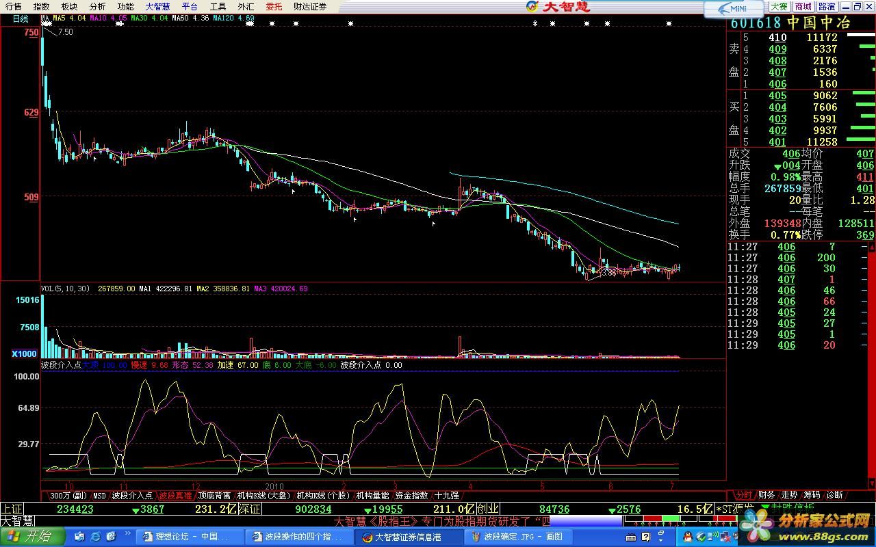Screen dimensions: 876x547
Task: Open the 行情 menu
Action: coord(13,6)
